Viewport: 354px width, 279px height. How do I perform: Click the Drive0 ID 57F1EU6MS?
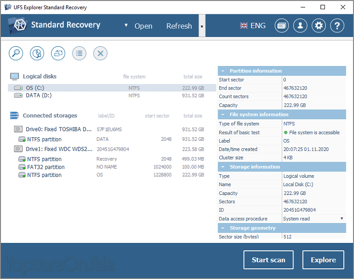point(109,129)
